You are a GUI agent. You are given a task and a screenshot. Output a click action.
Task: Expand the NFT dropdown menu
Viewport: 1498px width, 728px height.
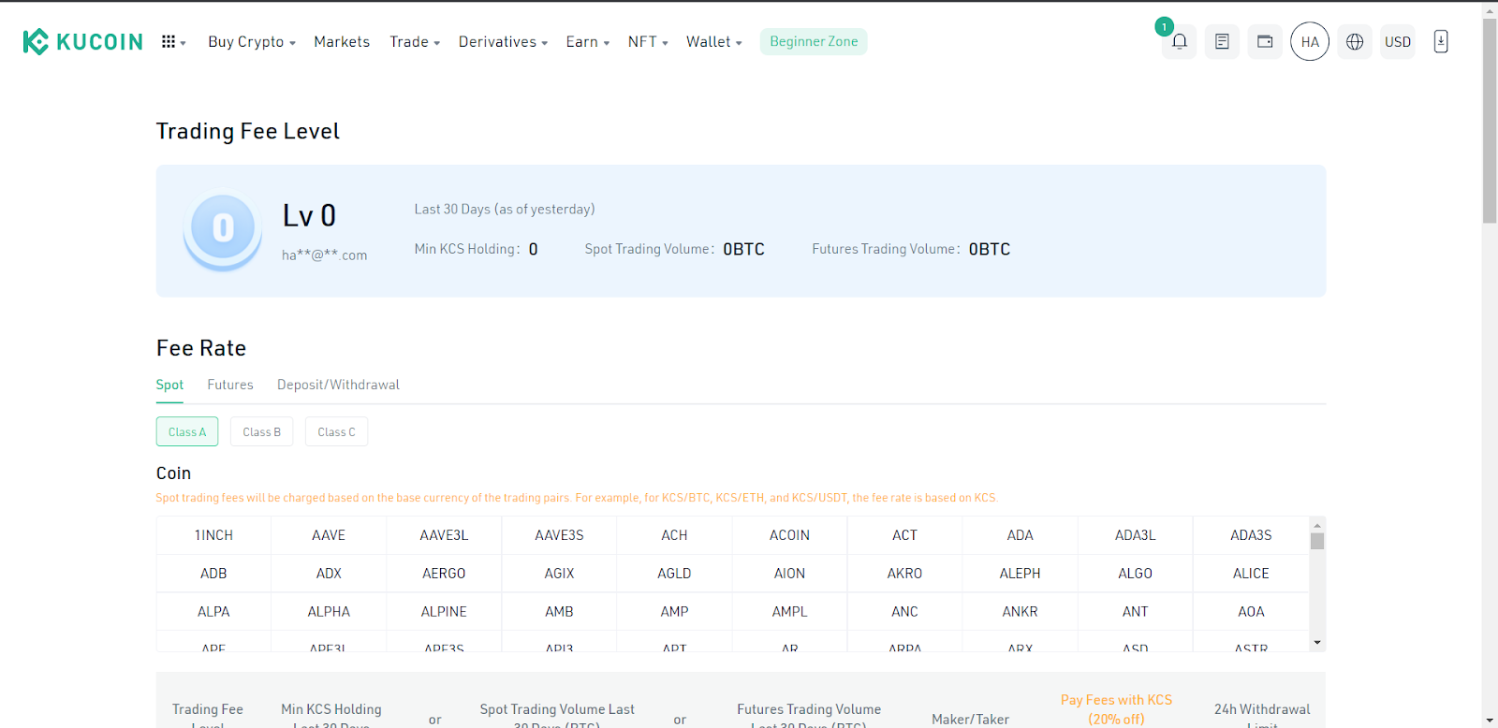[x=648, y=42]
